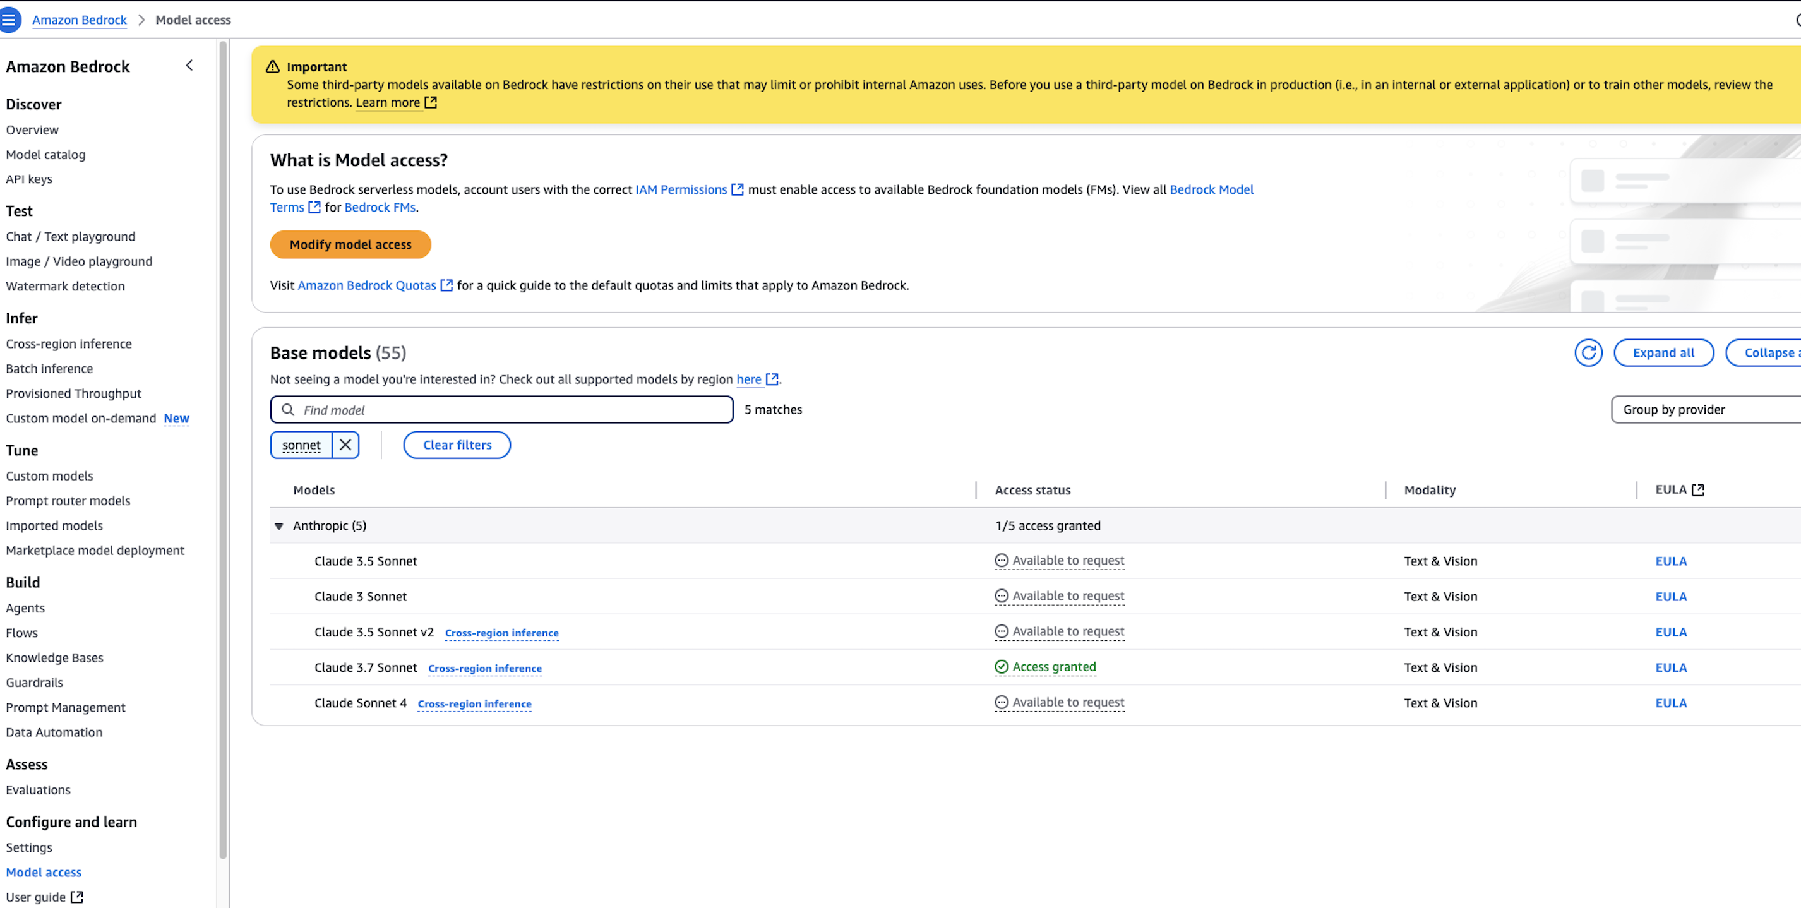Open the navigation hamburger menu
Viewport: 1801px width, 908px height.
coord(11,19)
